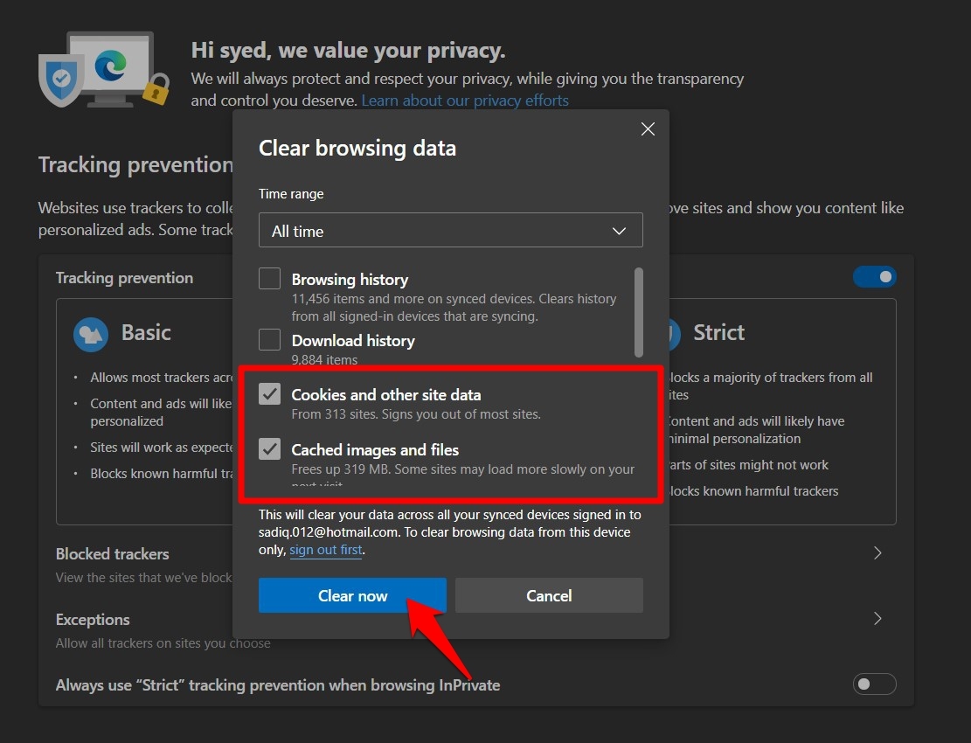This screenshot has height=743, width=971.
Task: Check the Browsing history checkbox
Action: (270, 279)
